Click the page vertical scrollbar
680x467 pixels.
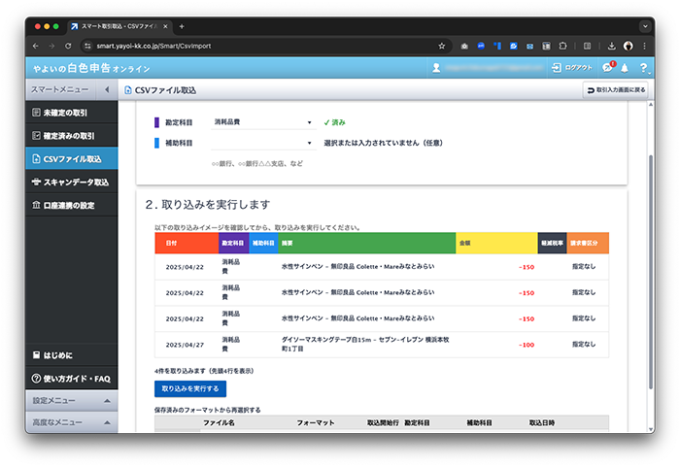(651, 272)
